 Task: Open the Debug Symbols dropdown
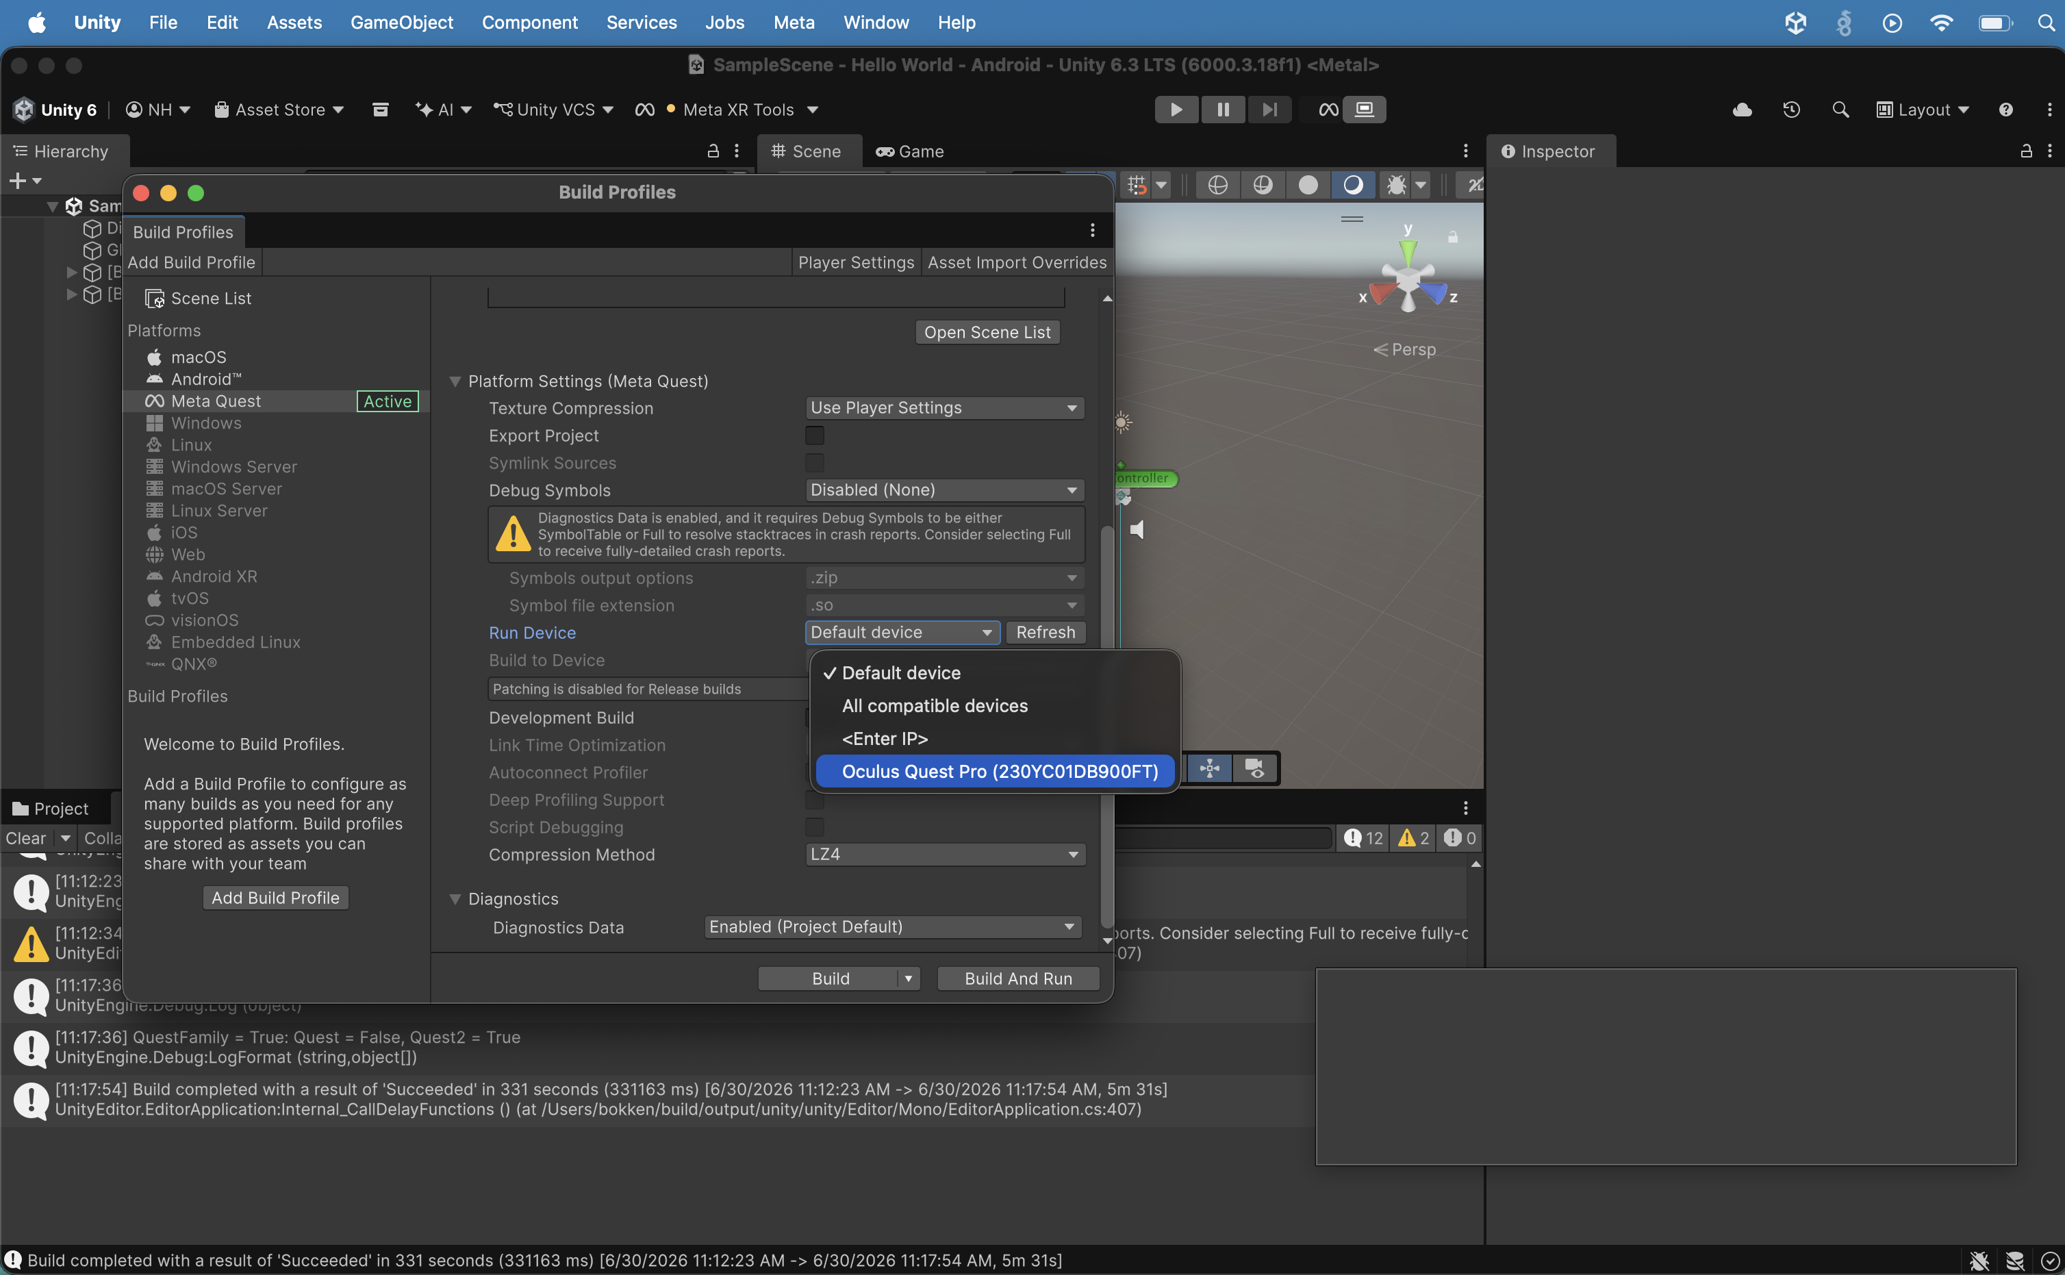(x=944, y=490)
